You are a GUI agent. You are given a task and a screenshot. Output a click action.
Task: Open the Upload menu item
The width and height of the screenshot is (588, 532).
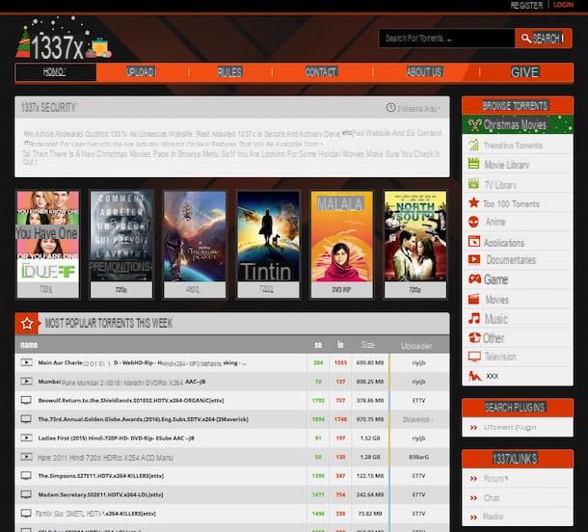pos(141,72)
